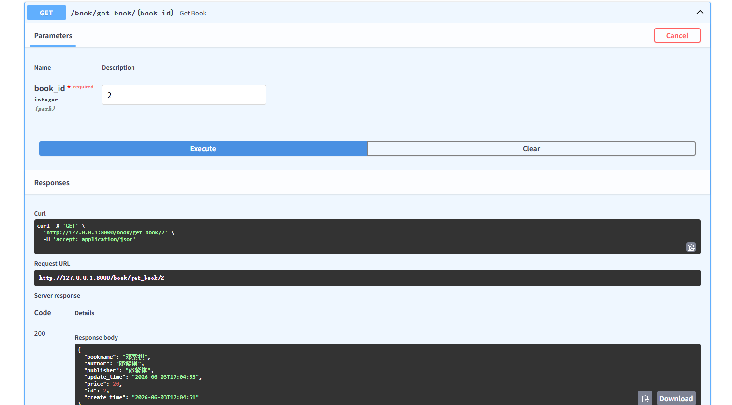Click the create_time value in response
Viewport: 732px width, 405px height.
[x=165, y=397]
